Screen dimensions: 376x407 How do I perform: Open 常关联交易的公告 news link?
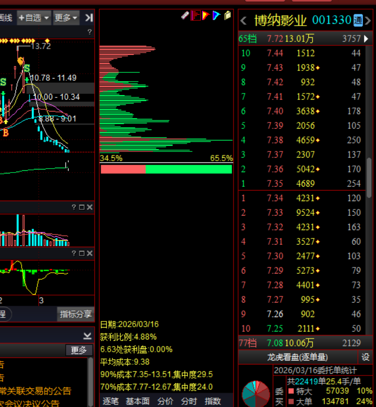coord(36,391)
